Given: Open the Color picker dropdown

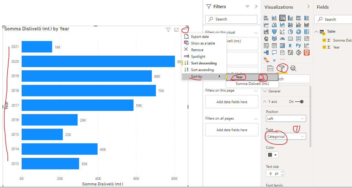Looking at the screenshot, I should (273, 155).
